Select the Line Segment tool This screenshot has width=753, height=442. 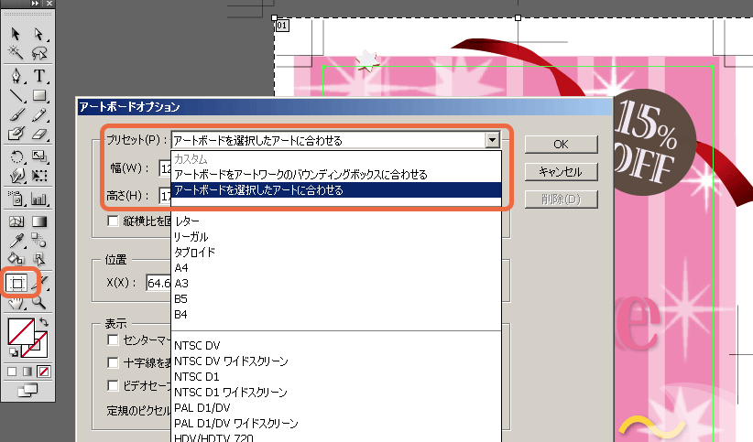[x=16, y=95]
